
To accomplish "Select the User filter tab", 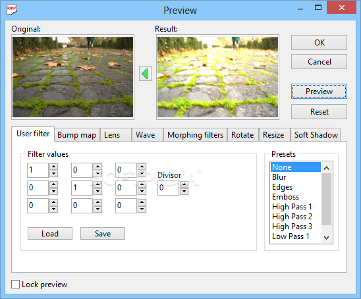I will [33, 134].
